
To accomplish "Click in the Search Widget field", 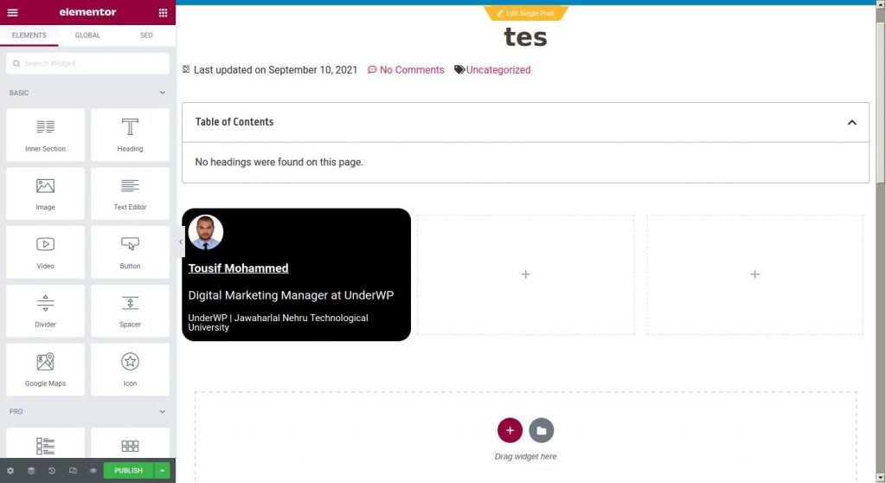I will (87, 63).
